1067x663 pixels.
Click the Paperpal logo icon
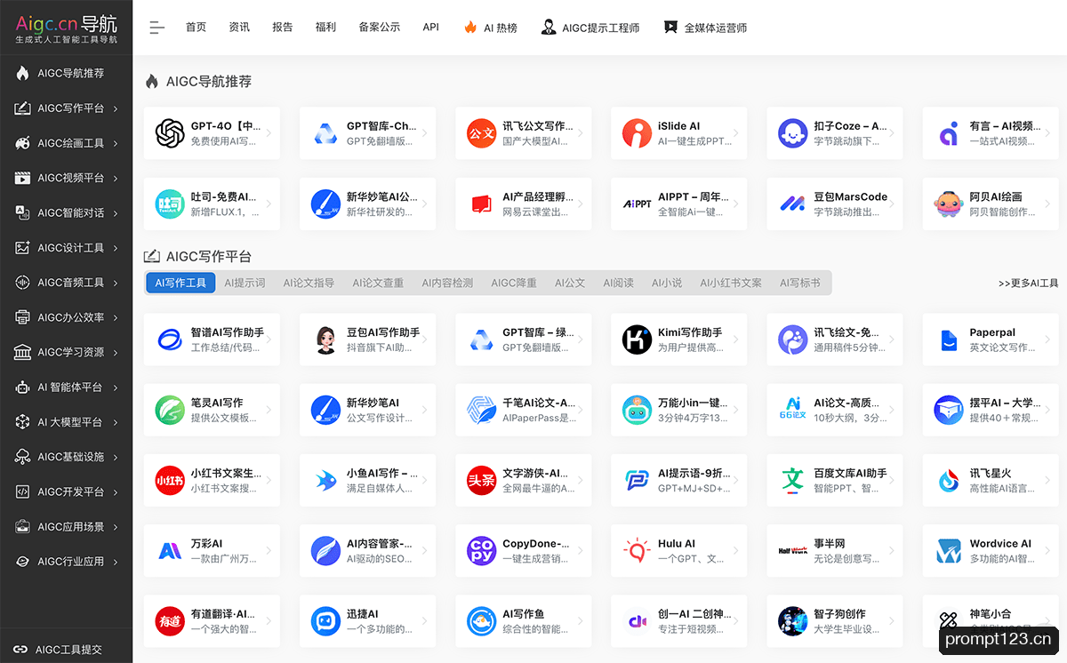948,339
